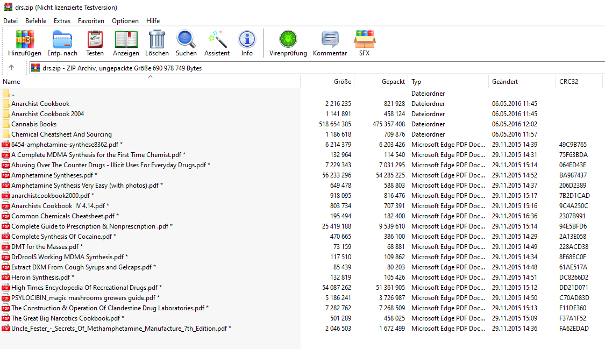Open the Datei menu
The width and height of the screenshot is (605, 349).
point(10,21)
